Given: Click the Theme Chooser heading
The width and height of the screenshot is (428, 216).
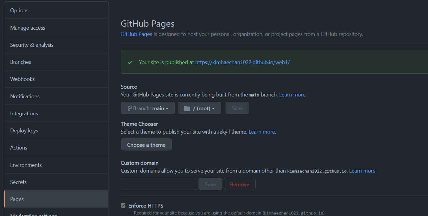Looking at the screenshot, I should pos(139,124).
